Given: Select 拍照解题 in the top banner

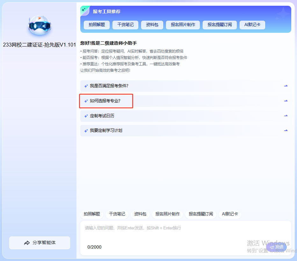Looking at the screenshot, I should (x=97, y=25).
